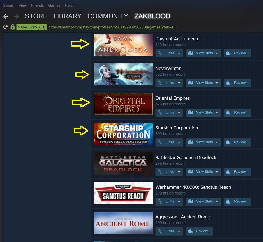Click the Oriental Empires Links chain icon
The height and width of the screenshot is (242, 263).
(x=160, y=112)
